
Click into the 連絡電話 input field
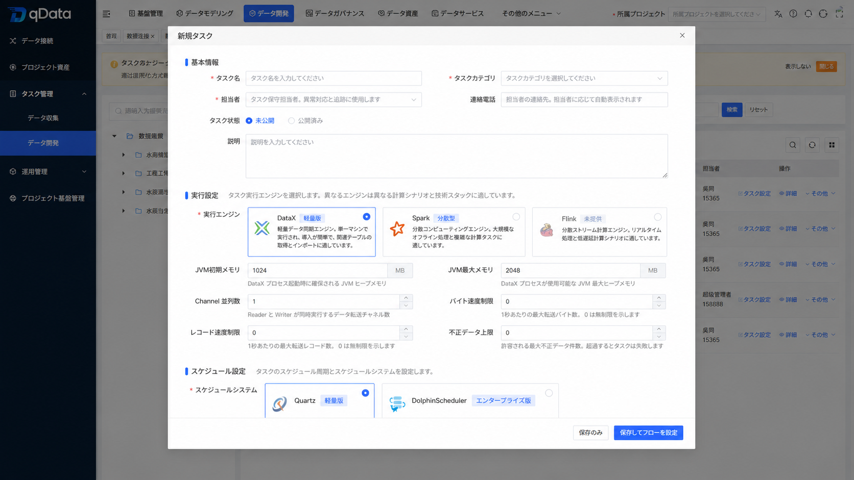click(584, 99)
